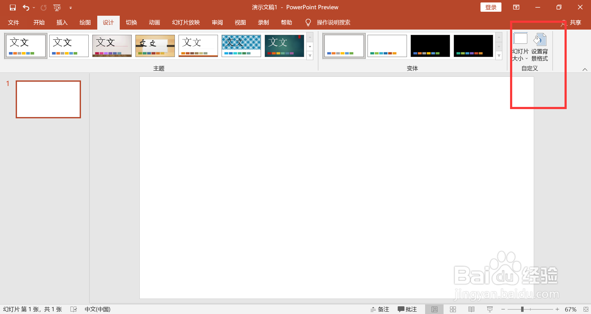
Task: Switch to Slide Sorter view icon
Action: (x=453, y=309)
